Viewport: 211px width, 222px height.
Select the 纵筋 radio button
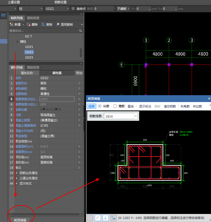100,106
